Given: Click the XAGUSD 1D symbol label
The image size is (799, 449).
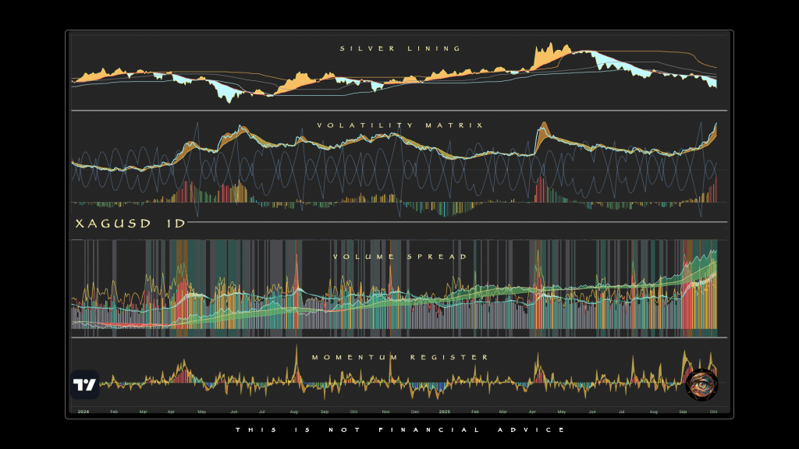Looking at the screenshot, I should coord(130,223).
